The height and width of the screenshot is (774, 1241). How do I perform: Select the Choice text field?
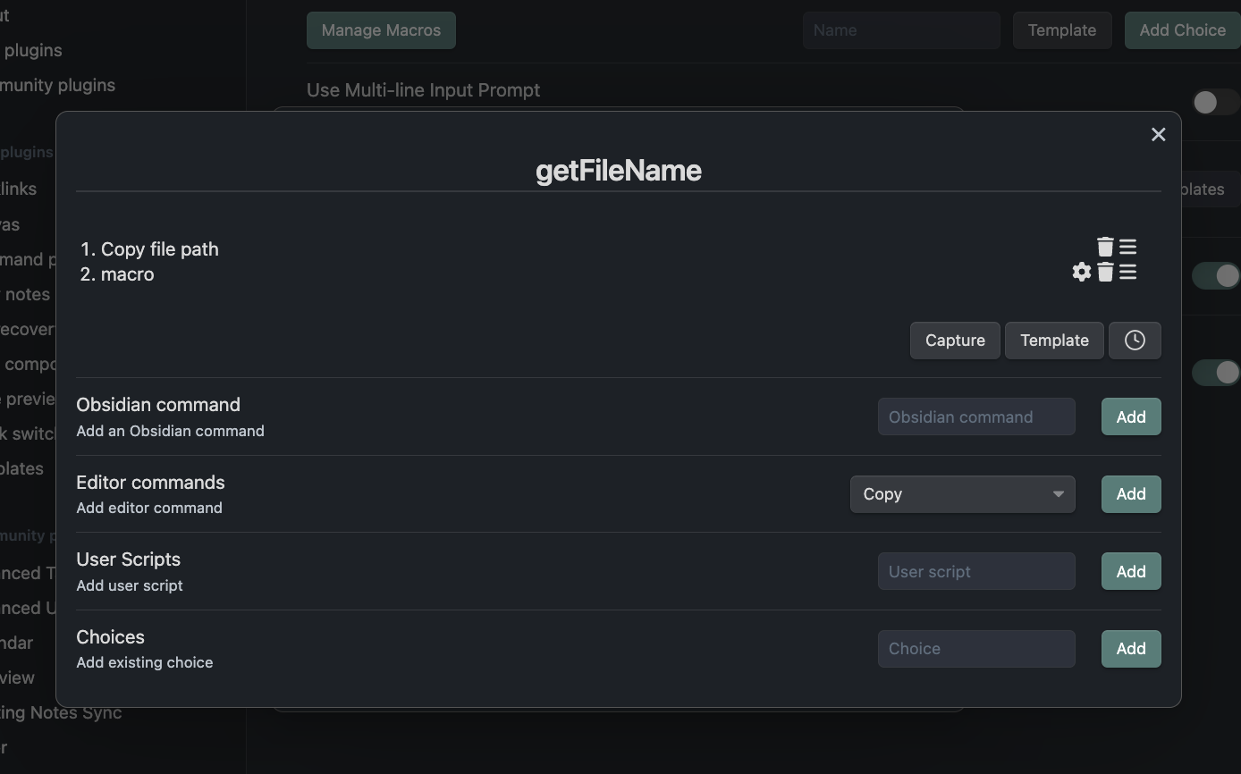[x=975, y=649]
